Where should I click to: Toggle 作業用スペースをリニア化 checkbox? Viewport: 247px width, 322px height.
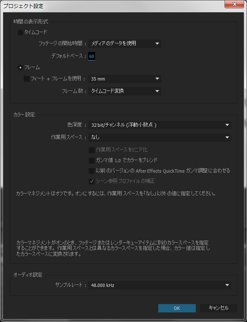(92, 150)
